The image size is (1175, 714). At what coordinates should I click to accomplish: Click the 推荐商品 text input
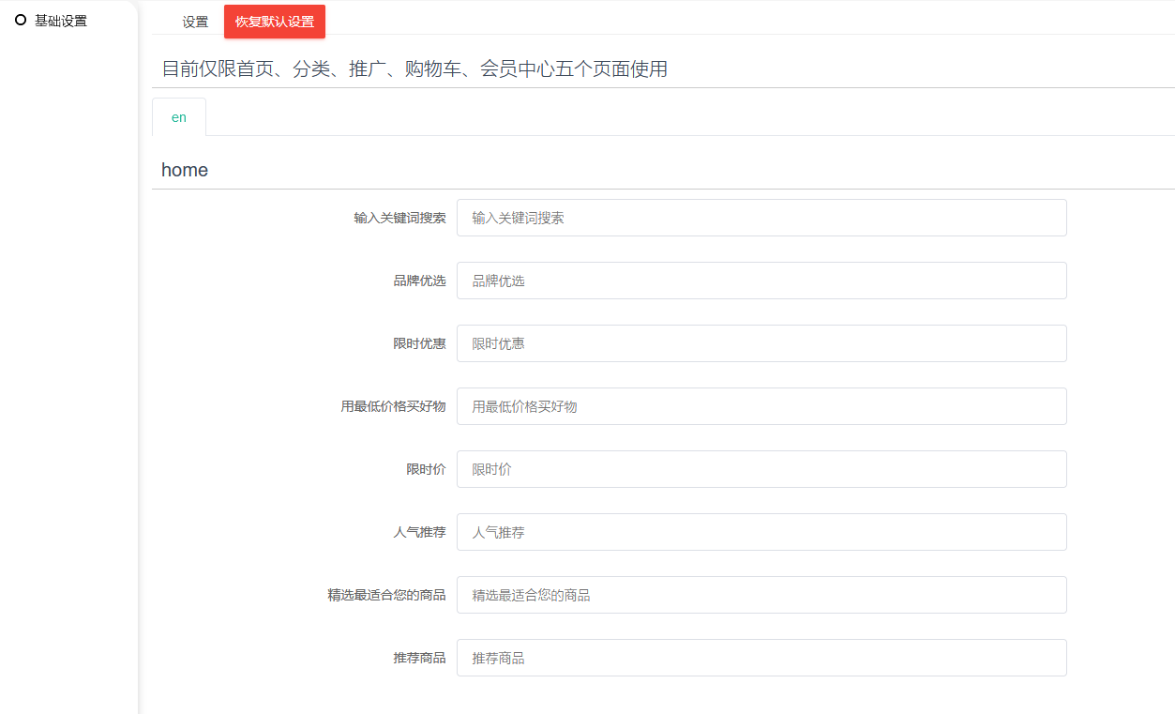click(x=761, y=658)
